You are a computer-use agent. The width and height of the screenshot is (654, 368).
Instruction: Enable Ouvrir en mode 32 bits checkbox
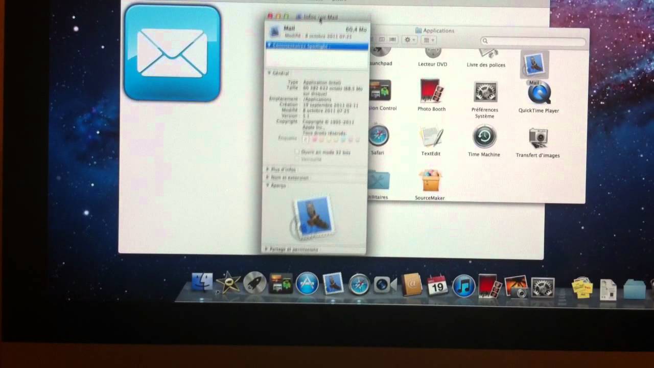[x=297, y=152]
